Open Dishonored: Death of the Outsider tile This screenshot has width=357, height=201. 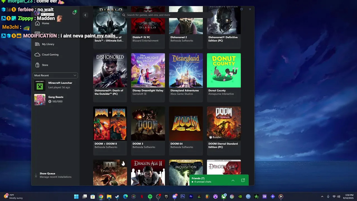coord(110,78)
